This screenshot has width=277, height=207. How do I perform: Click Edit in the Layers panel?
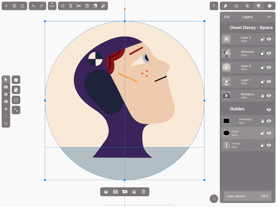click(227, 17)
